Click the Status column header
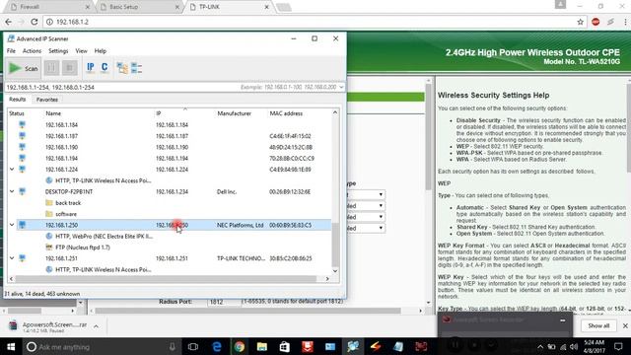This screenshot has height=355, width=631. 17,113
